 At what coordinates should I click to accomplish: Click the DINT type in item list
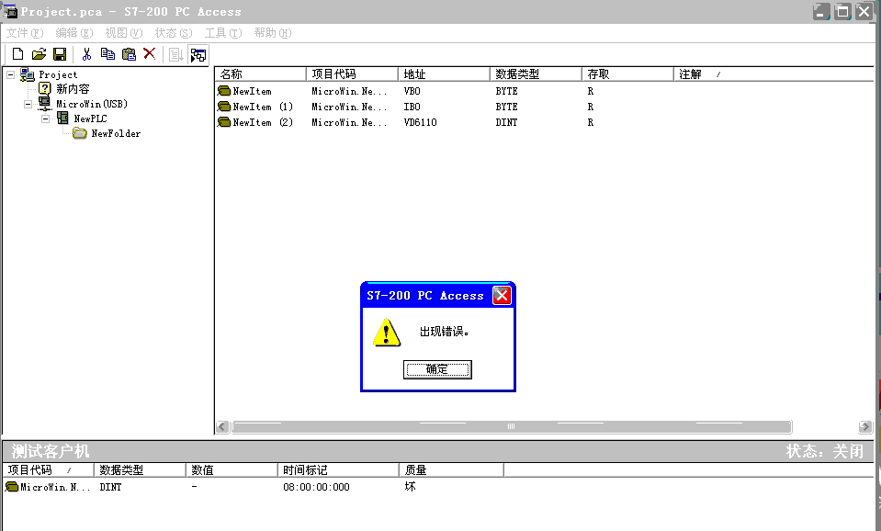click(x=506, y=122)
